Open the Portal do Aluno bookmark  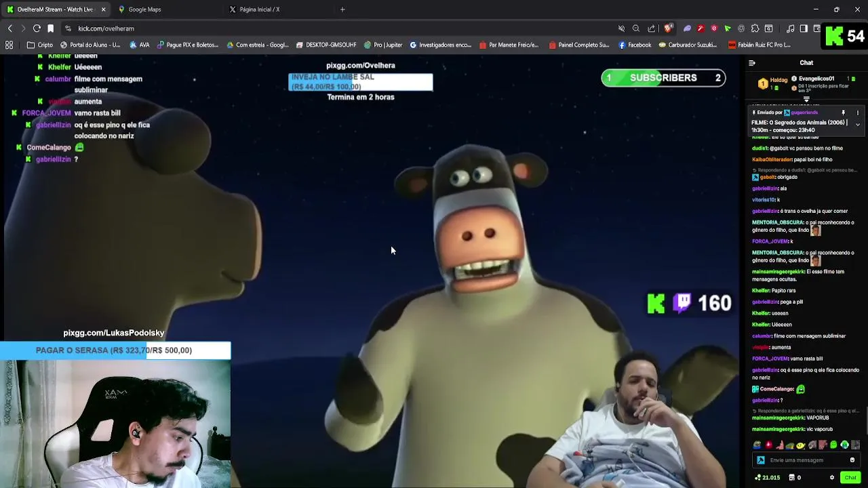(90, 45)
